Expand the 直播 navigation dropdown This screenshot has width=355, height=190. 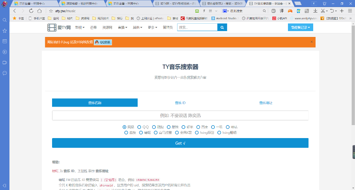(123, 27)
